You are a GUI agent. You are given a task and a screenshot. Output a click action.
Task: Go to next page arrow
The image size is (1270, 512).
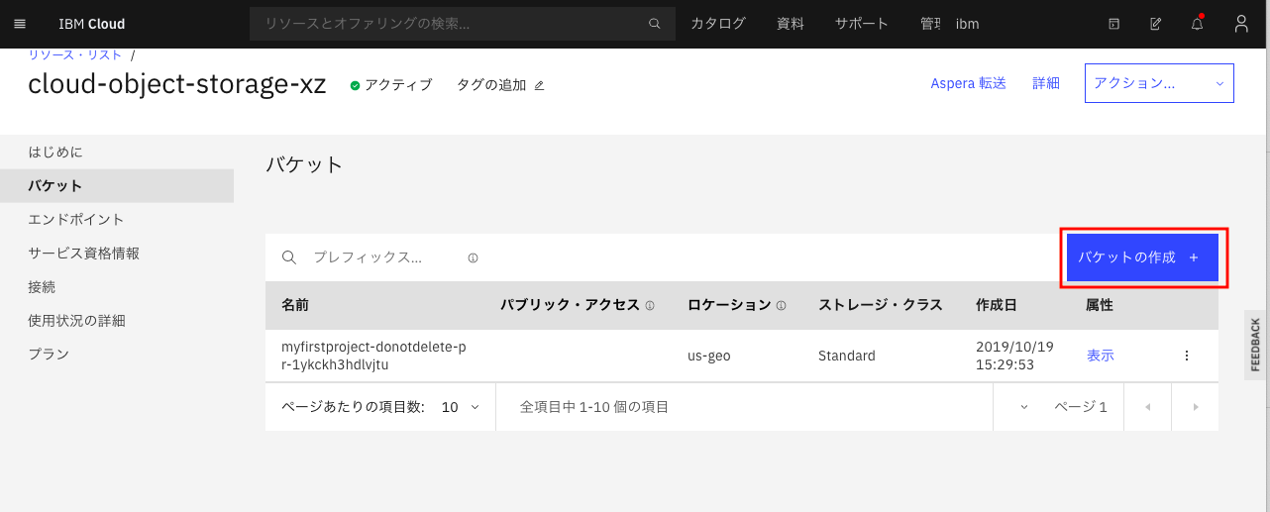[x=1196, y=407]
